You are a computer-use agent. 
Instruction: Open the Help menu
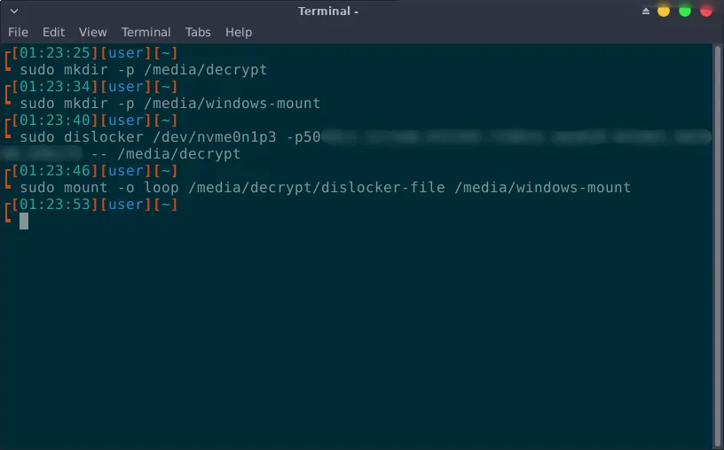coord(239,32)
